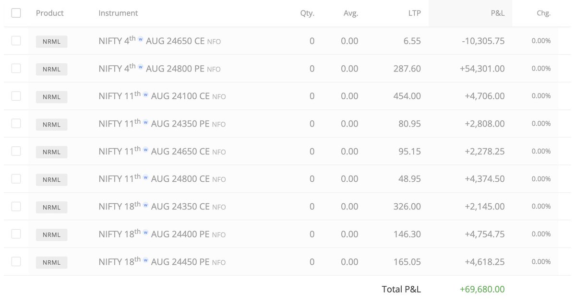Click weekly icon on NIFTY 11th AUG 24650 CE
The height and width of the screenshot is (304, 576).
[x=145, y=150]
